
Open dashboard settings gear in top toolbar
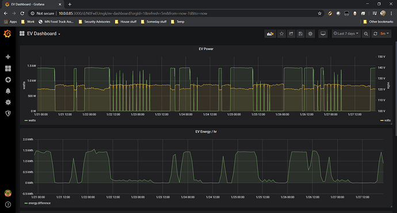(310, 34)
